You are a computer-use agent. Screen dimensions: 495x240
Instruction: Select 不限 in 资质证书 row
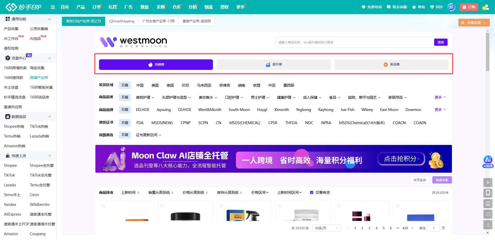coord(125,123)
